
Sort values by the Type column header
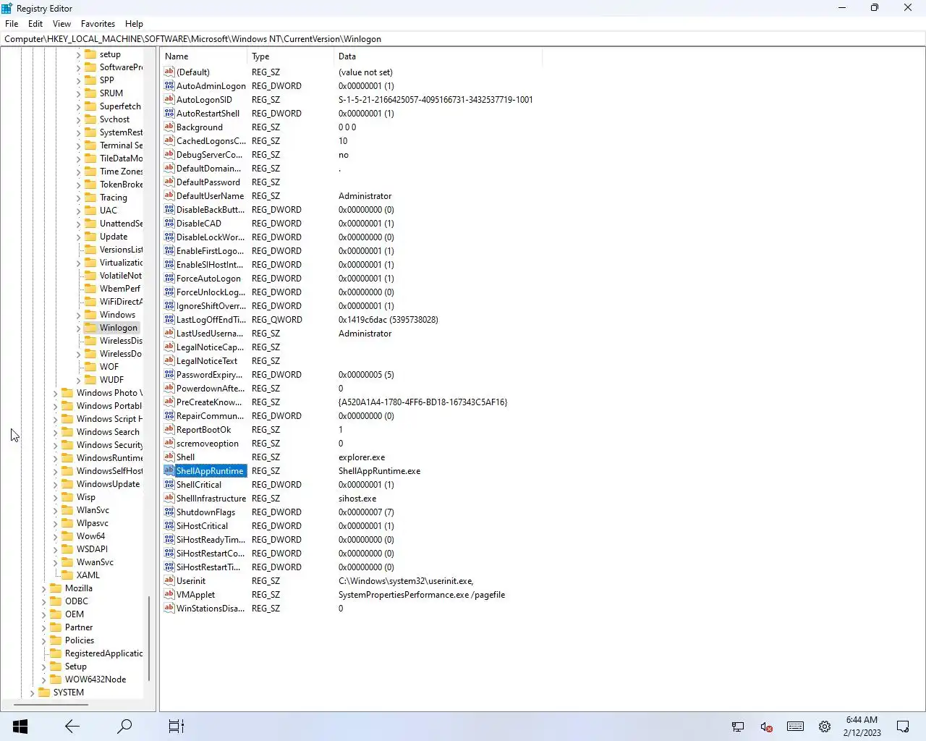291,56
